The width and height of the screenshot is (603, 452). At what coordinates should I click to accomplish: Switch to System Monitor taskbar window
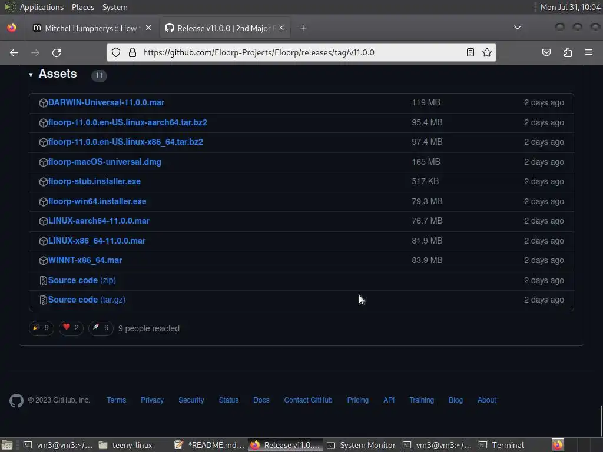tap(362, 445)
